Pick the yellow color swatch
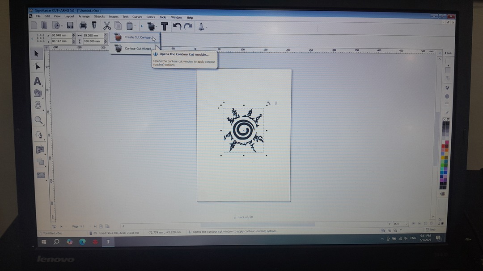The height and width of the screenshot is (271, 483). coord(443,157)
